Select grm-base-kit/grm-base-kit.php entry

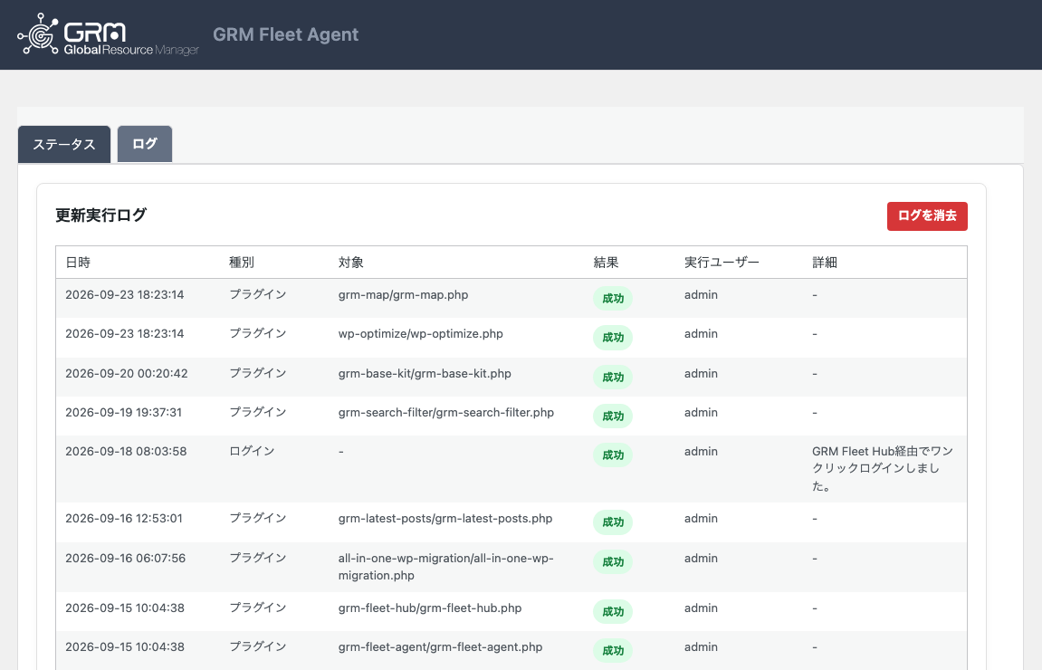tap(425, 374)
